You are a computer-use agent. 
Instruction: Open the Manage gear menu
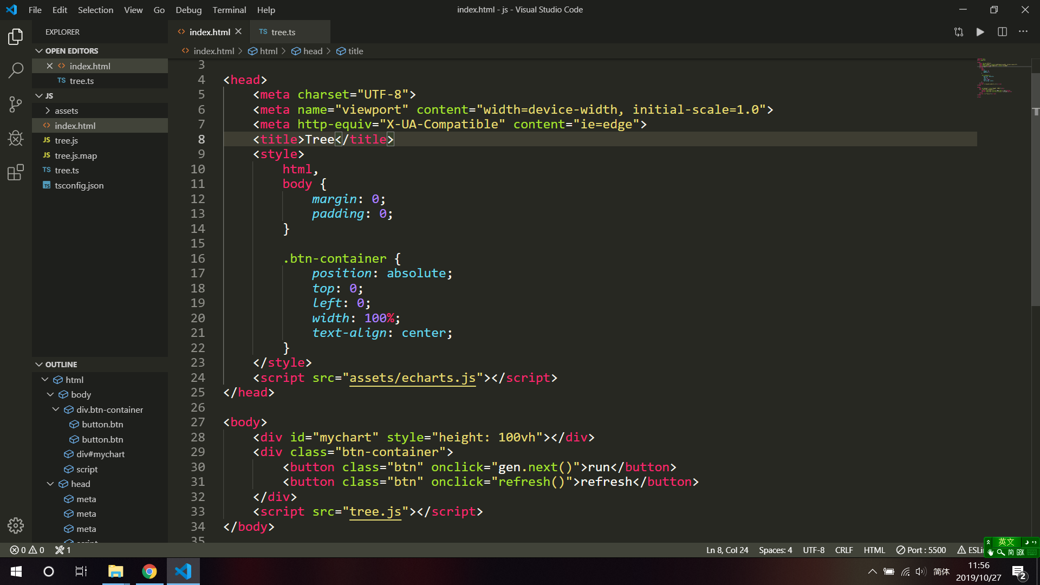click(16, 525)
